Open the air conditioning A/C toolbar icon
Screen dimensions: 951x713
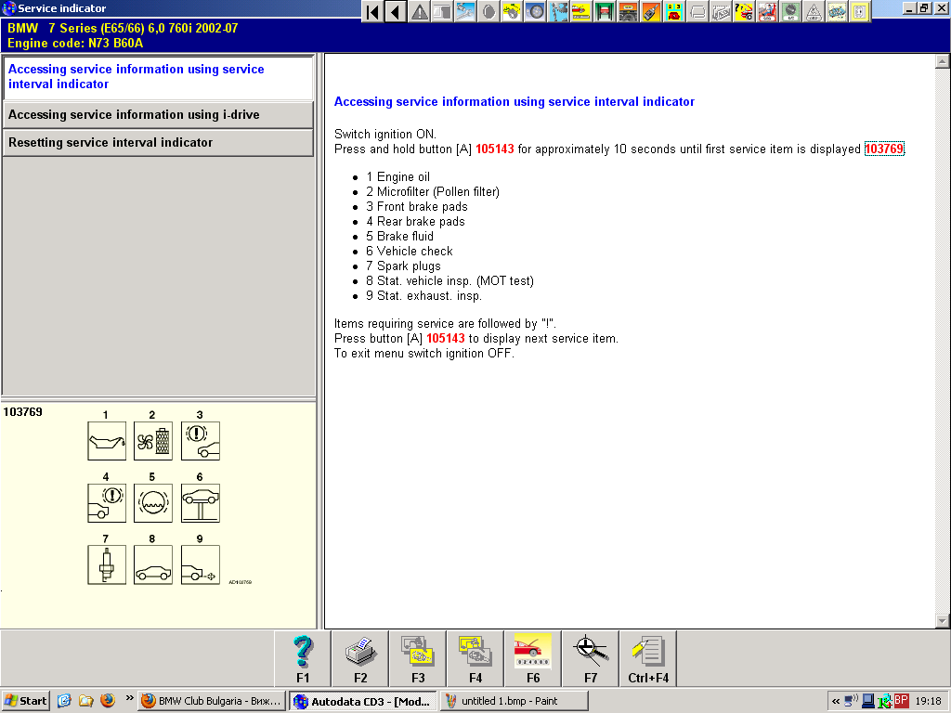coord(790,11)
